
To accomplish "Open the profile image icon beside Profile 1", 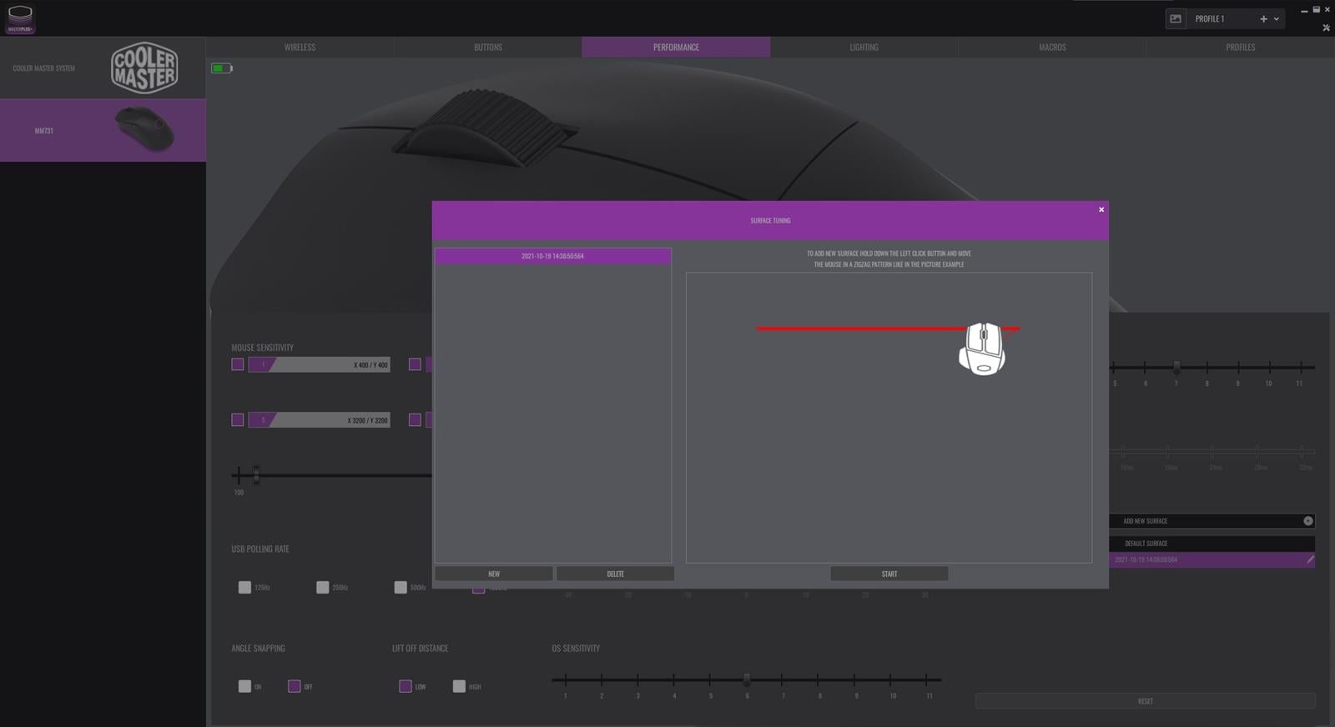I will click(x=1176, y=18).
